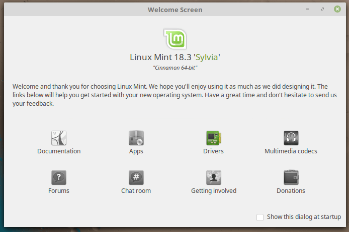The image size is (349, 232).
Task: Click the Multimedia codecs label
Action: 291,151
